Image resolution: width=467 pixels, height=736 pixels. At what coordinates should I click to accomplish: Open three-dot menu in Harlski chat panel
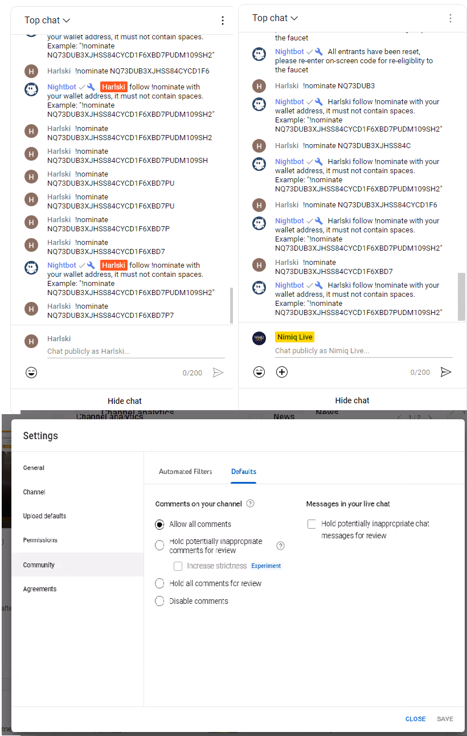pos(223,21)
